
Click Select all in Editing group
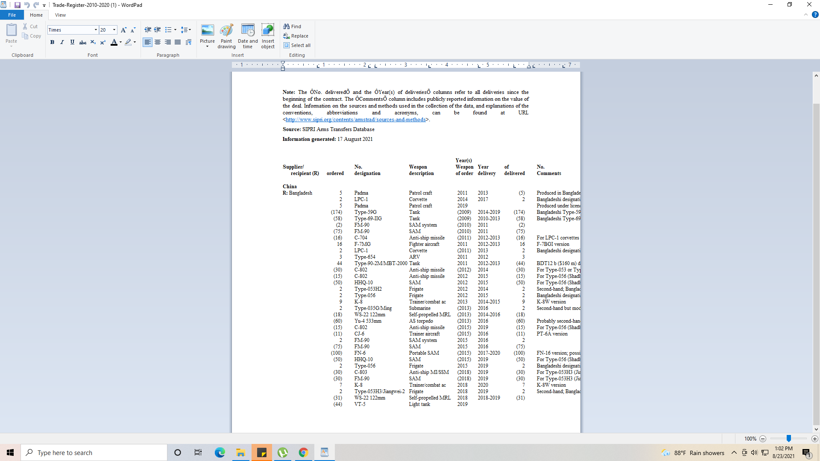[297, 45]
